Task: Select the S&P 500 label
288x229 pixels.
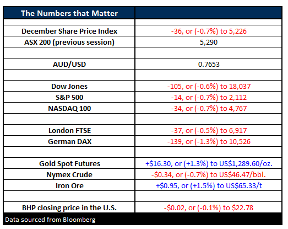Action: coord(69,97)
